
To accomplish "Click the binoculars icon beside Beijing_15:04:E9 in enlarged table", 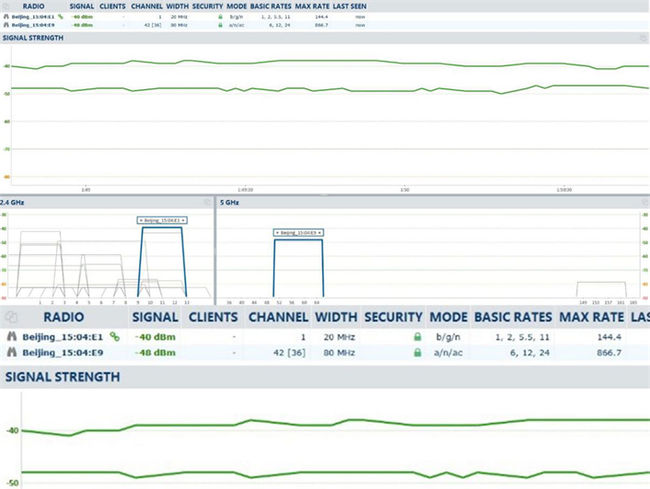I will [x=12, y=353].
